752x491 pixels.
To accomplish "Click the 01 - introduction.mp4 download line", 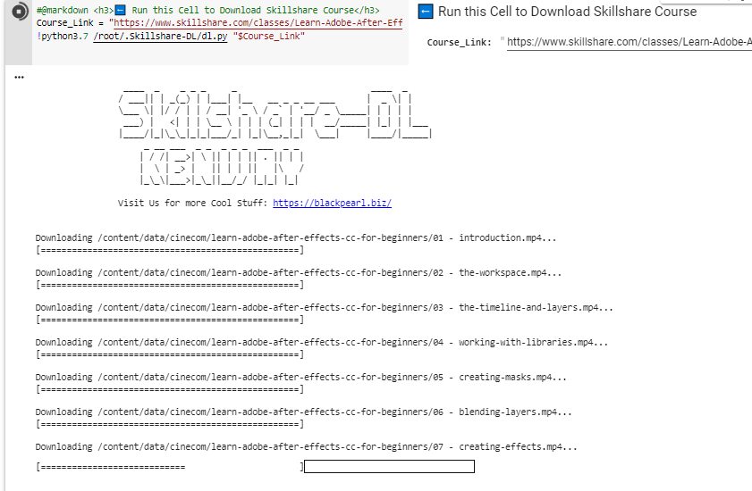I will click(295, 238).
